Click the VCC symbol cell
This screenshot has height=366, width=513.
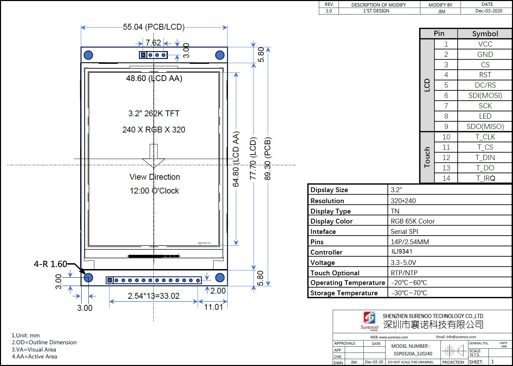coord(485,44)
